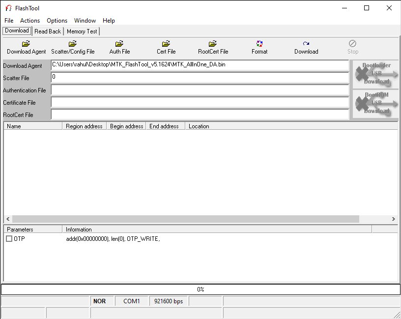Click the COM1 status bar cell
This screenshot has width=401, height=319.
pyautogui.click(x=131, y=301)
